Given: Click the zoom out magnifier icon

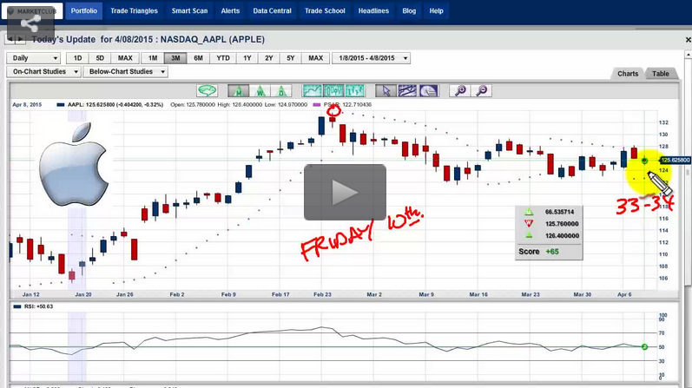Looking at the screenshot, I should pos(481,90).
